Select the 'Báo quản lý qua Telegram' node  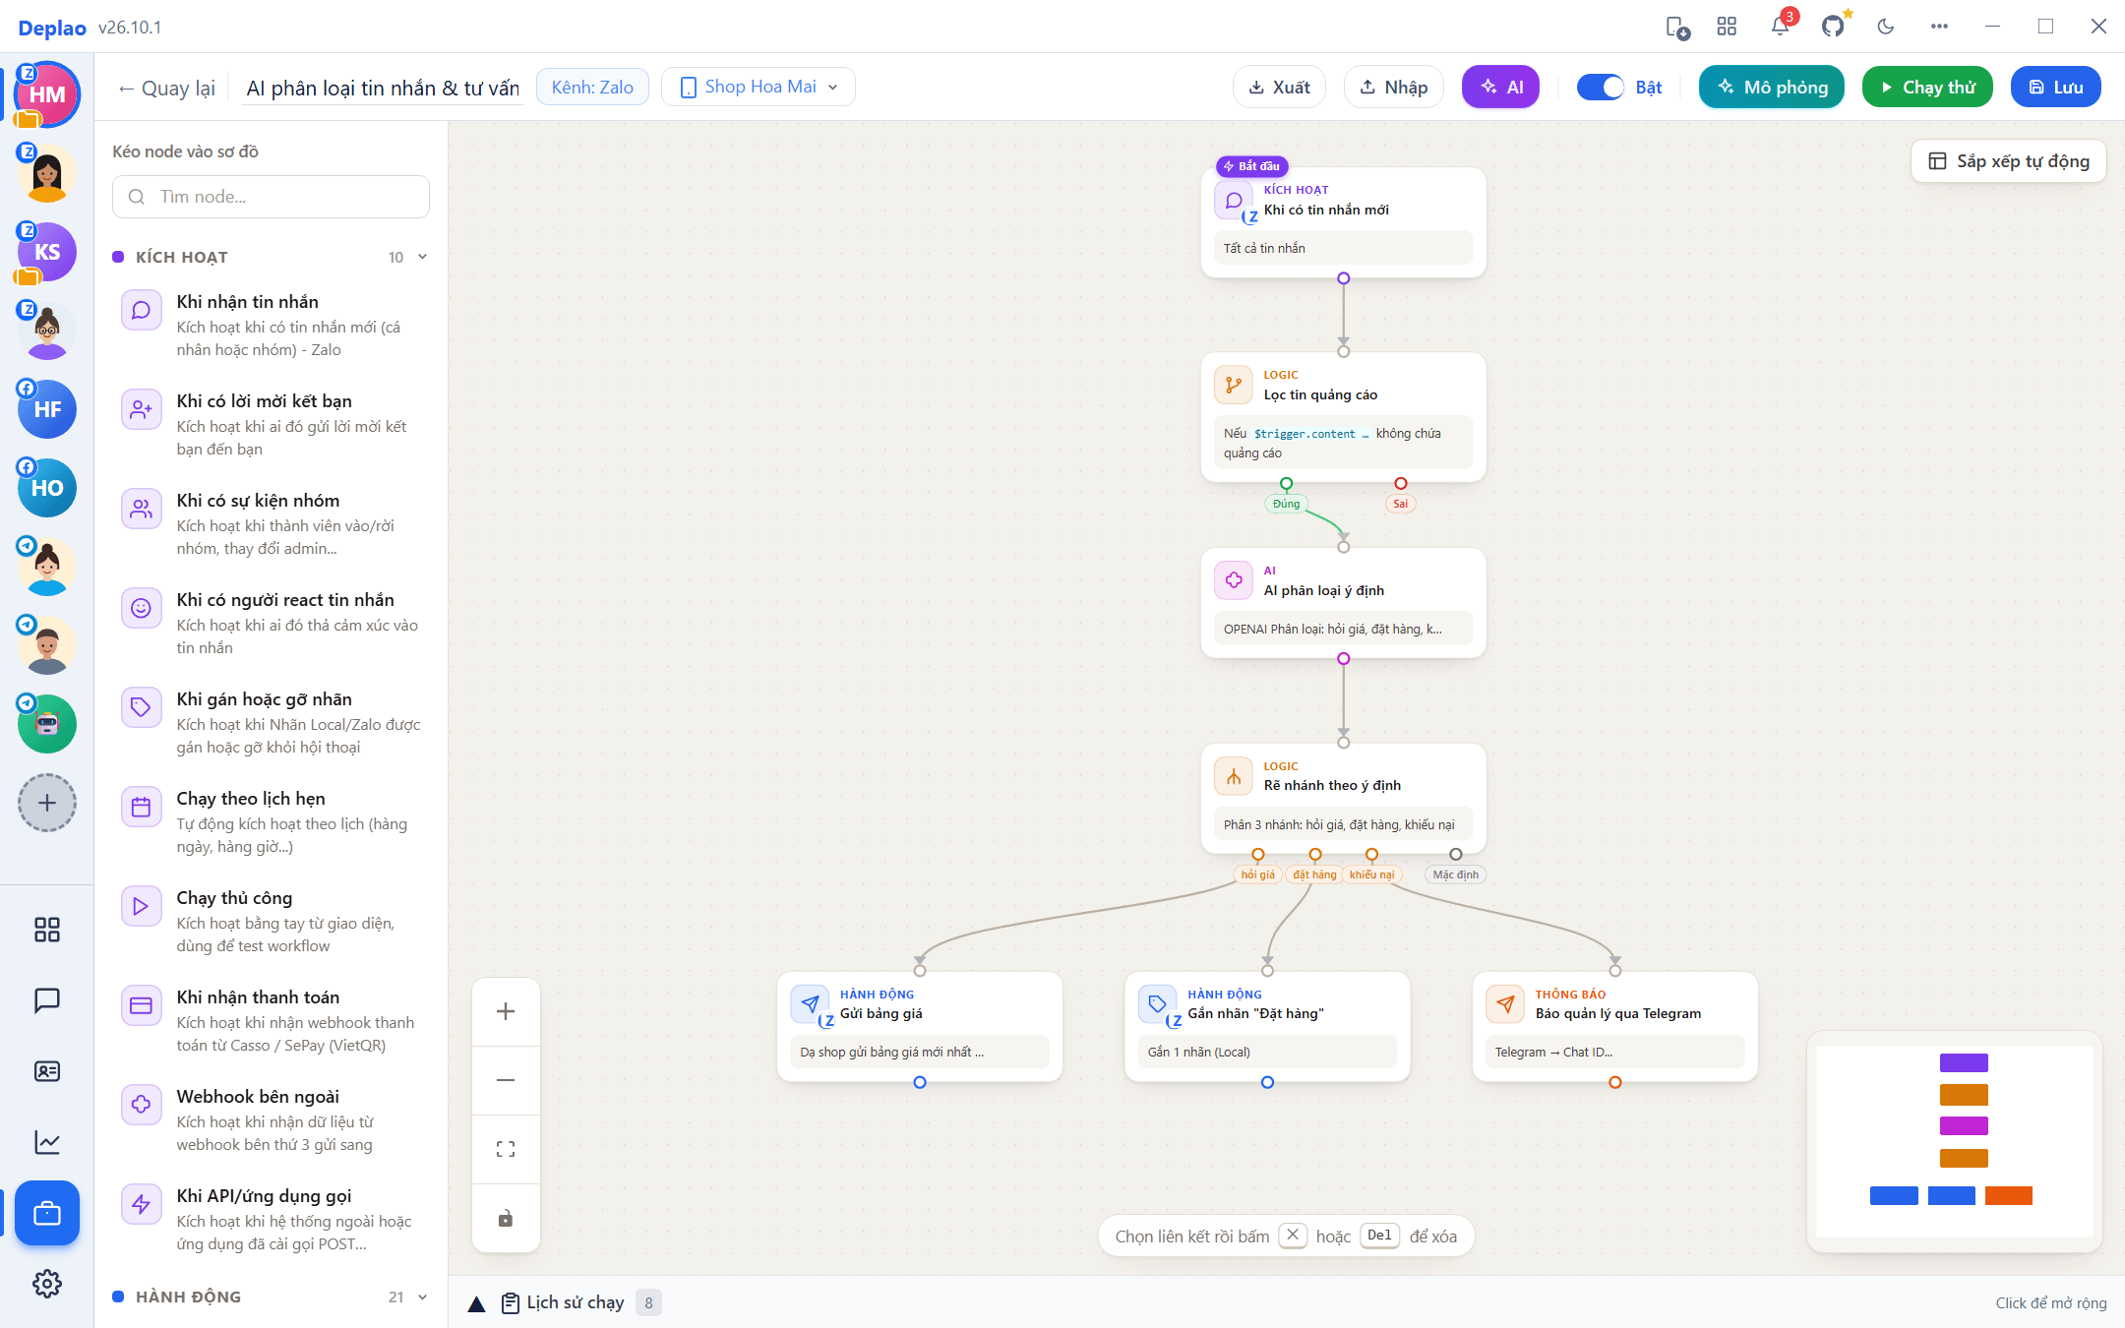coord(1614,1027)
